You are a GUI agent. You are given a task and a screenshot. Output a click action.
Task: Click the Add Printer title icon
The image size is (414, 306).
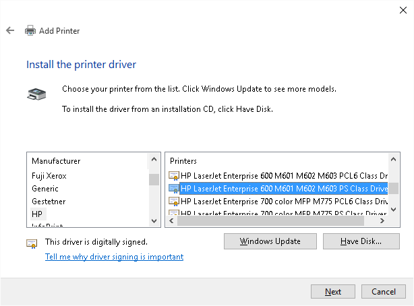click(x=30, y=30)
